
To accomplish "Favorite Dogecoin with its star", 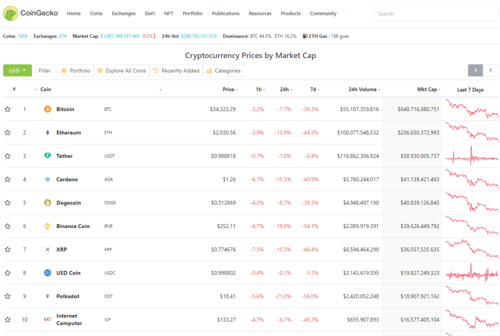I will click(8, 202).
